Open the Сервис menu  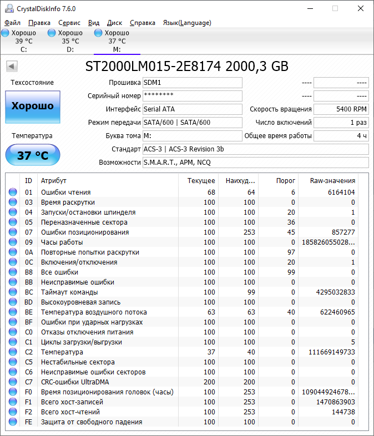coord(69,23)
